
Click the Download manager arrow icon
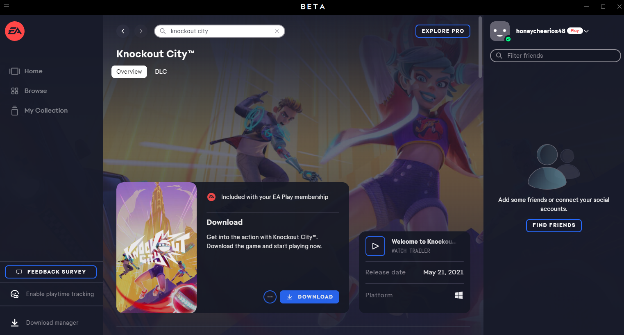pos(15,323)
